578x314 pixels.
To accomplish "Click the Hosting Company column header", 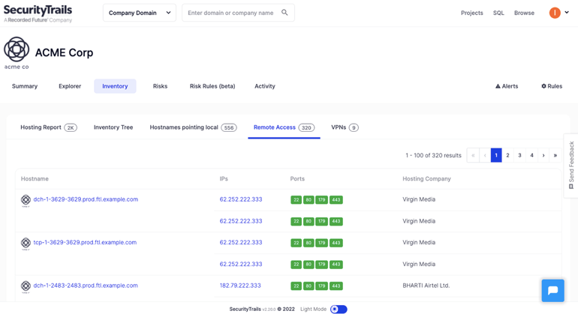I will click(426, 178).
